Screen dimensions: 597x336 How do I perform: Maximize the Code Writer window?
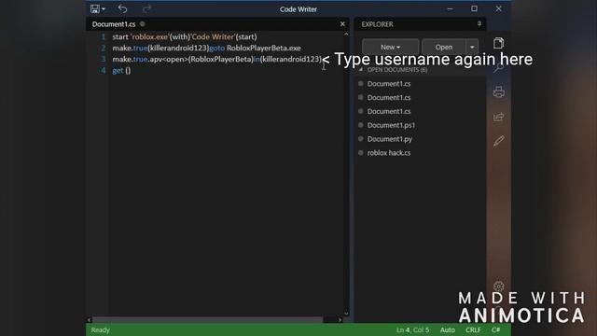(474, 8)
